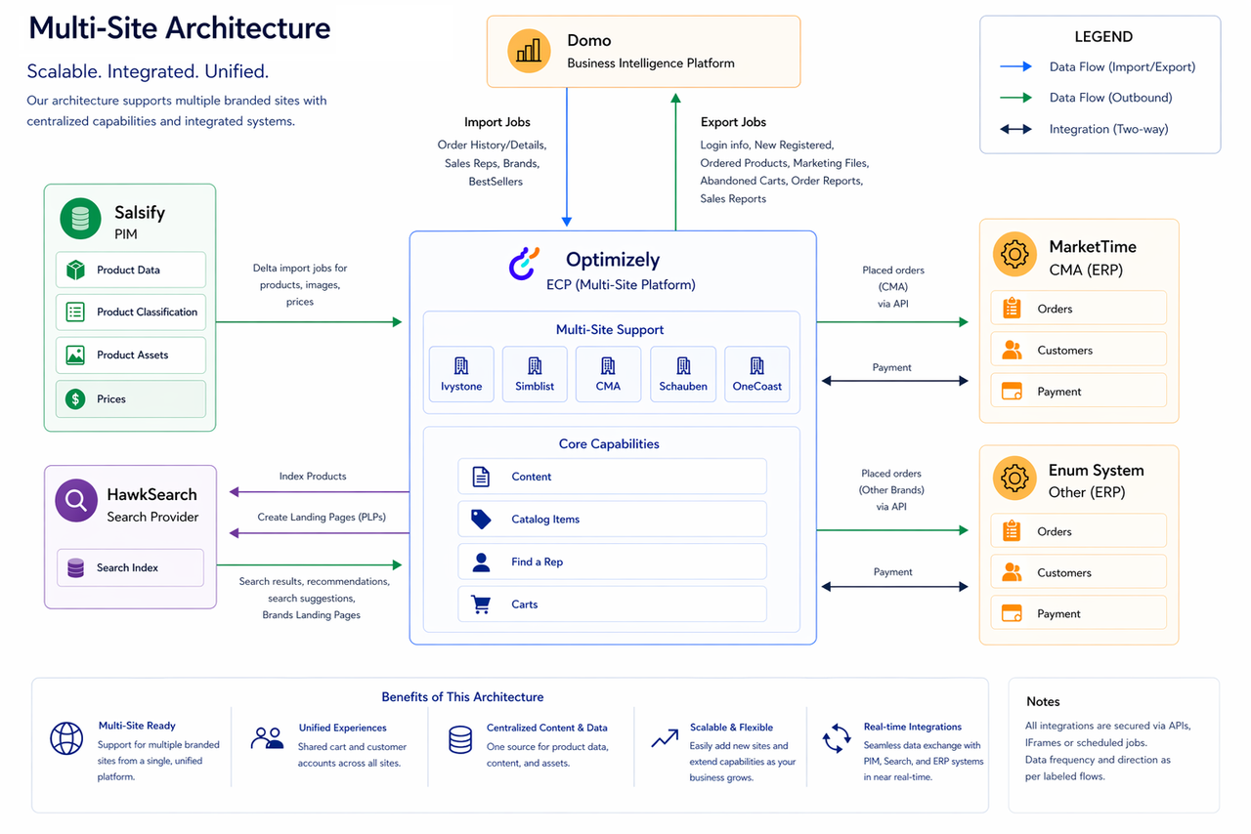Click the OneCoast building icon
The height and width of the screenshot is (834, 1251).
tap(757, 365)
